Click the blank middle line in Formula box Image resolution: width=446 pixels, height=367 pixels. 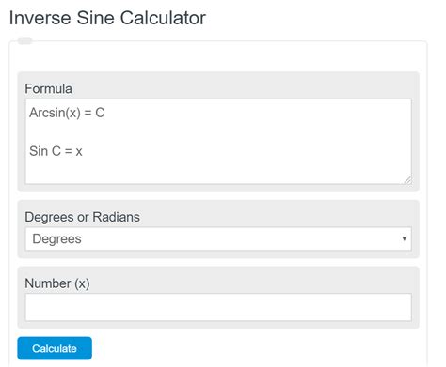[218, 131]
